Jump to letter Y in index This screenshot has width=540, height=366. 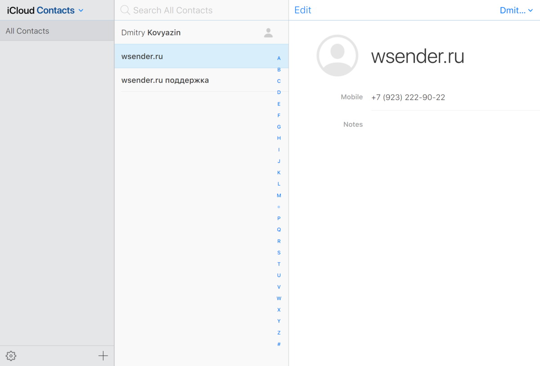279,321
